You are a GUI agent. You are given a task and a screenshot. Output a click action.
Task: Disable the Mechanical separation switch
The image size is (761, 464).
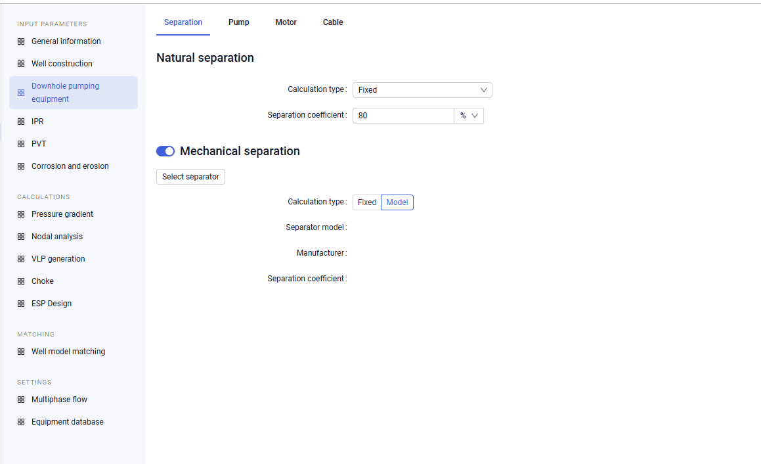coord(165,152)
